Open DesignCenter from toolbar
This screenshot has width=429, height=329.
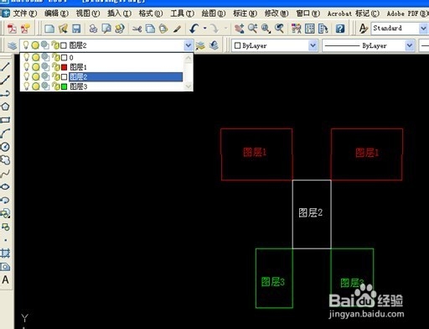click(x=310, y=29)
